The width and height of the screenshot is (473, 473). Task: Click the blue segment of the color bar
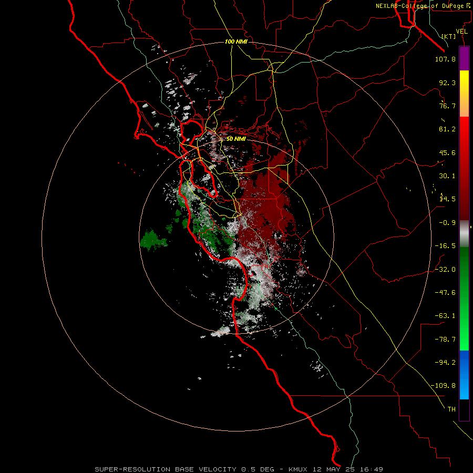point(464,375)
